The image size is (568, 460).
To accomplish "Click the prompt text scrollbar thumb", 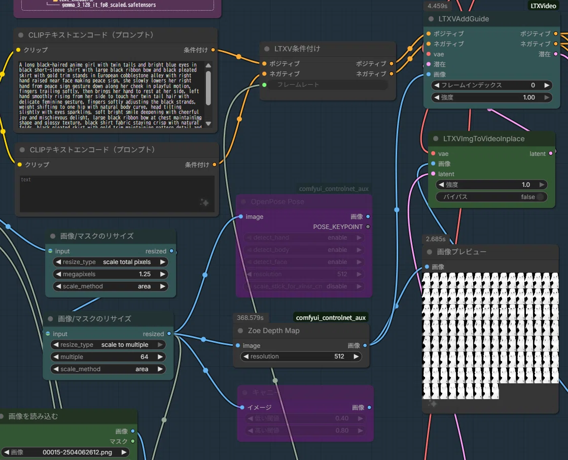I will click(208, 88).
